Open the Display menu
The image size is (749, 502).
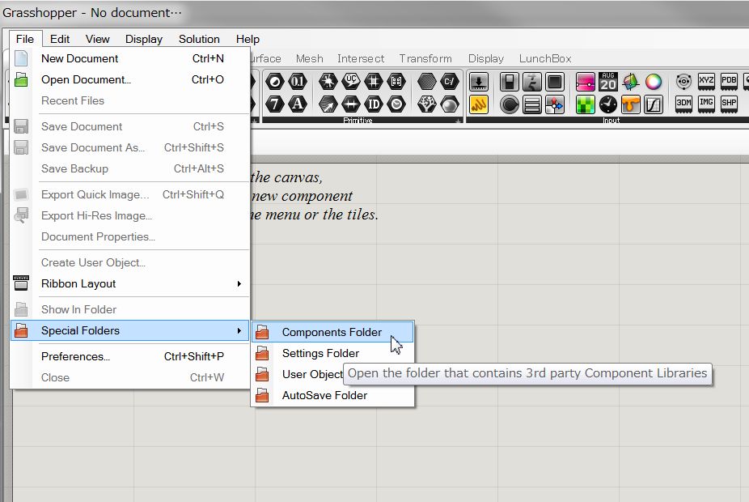(x=144, y=39)
